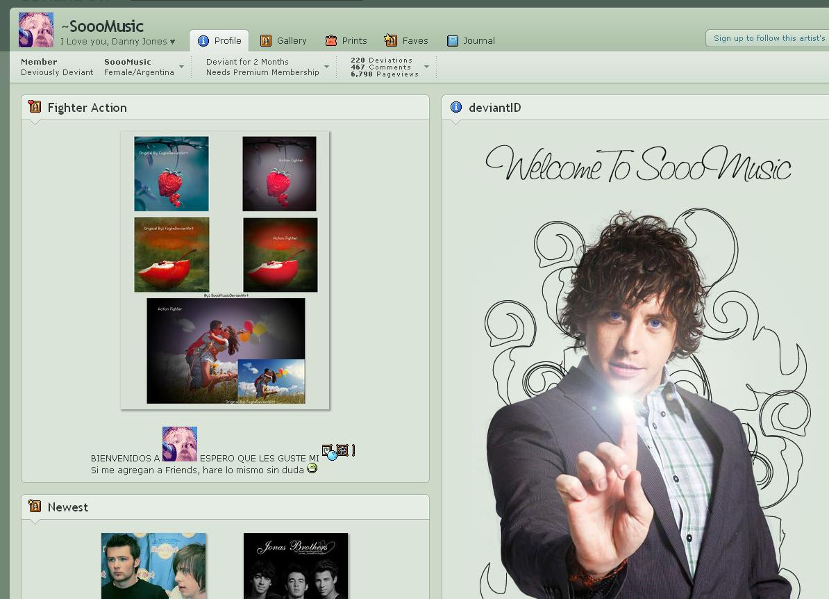Open the Fighter Action preview image

[x=225, y=270]
